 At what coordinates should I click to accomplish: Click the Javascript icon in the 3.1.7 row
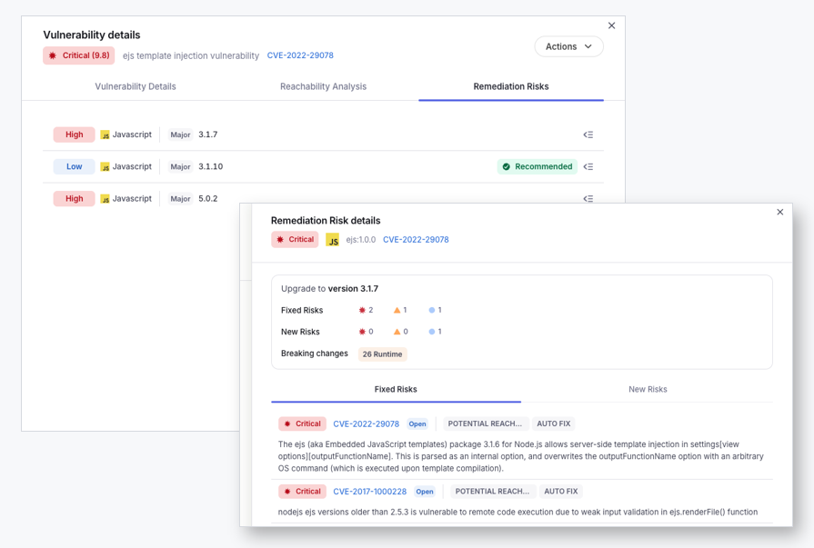click(105, 135)
